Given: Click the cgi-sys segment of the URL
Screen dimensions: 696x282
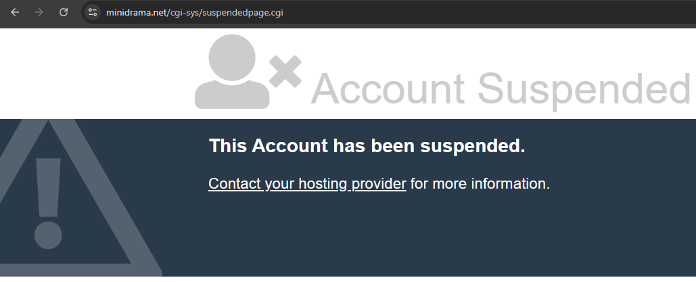Looking at the screenshot, I should pos(185,12).
